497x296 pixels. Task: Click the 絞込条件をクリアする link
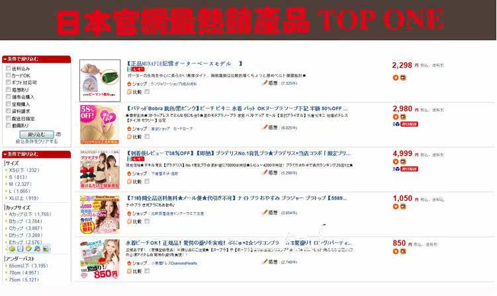point(37,141)
